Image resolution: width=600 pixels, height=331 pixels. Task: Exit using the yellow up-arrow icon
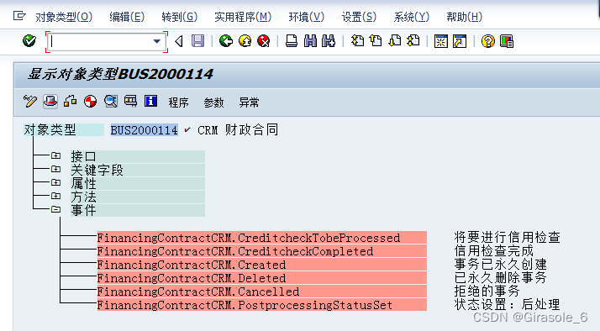coord(245,41)
